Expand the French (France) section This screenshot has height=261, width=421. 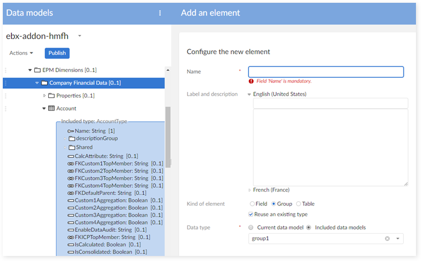250,190
